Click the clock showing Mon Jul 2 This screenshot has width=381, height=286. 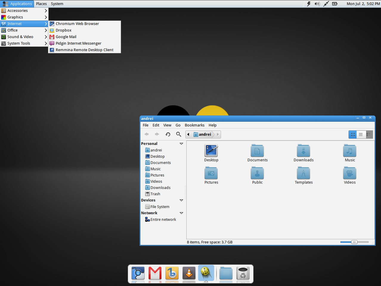click(x=363, y=4)
